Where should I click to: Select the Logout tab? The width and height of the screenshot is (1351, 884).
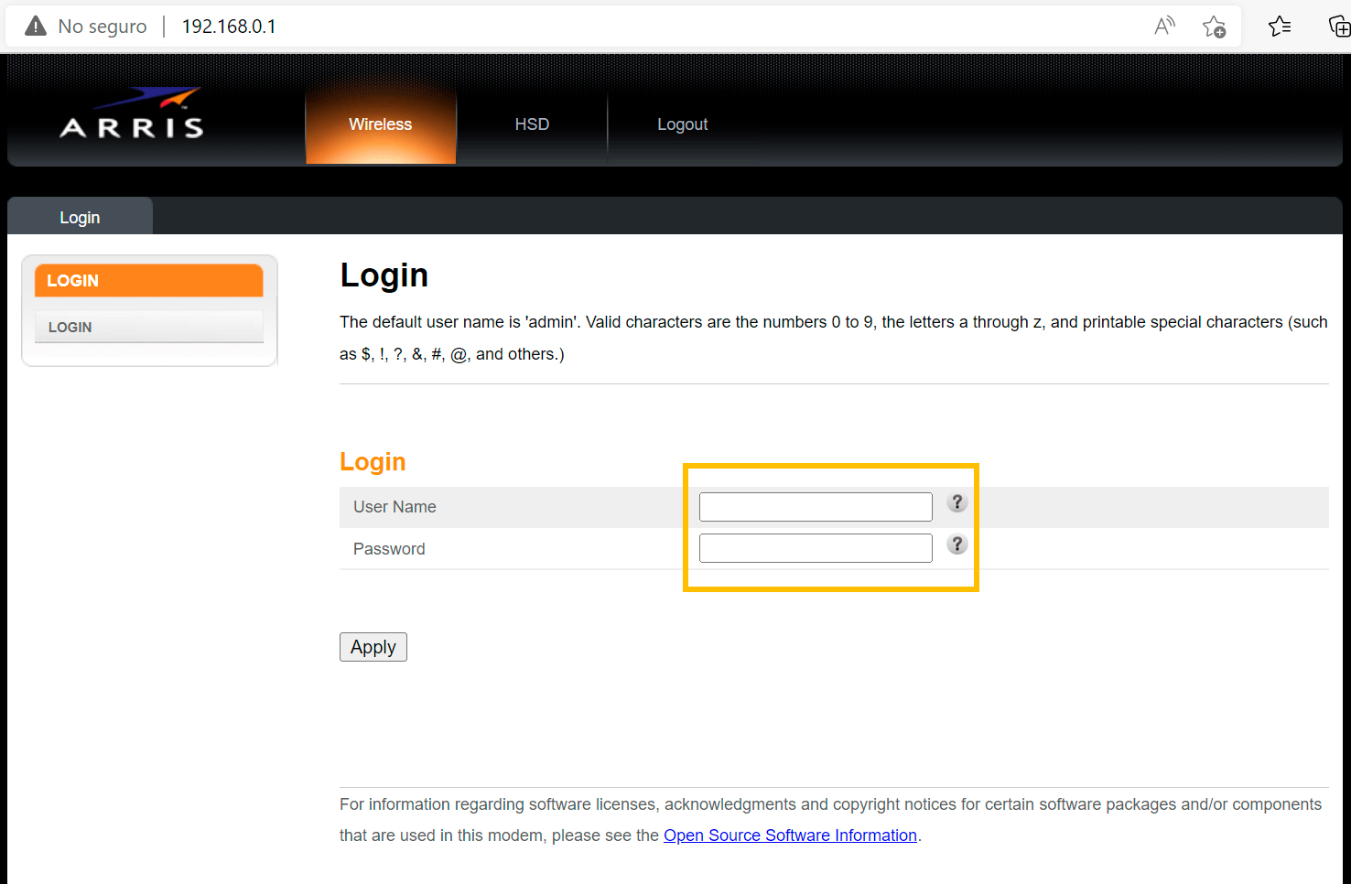pos(683,124)
